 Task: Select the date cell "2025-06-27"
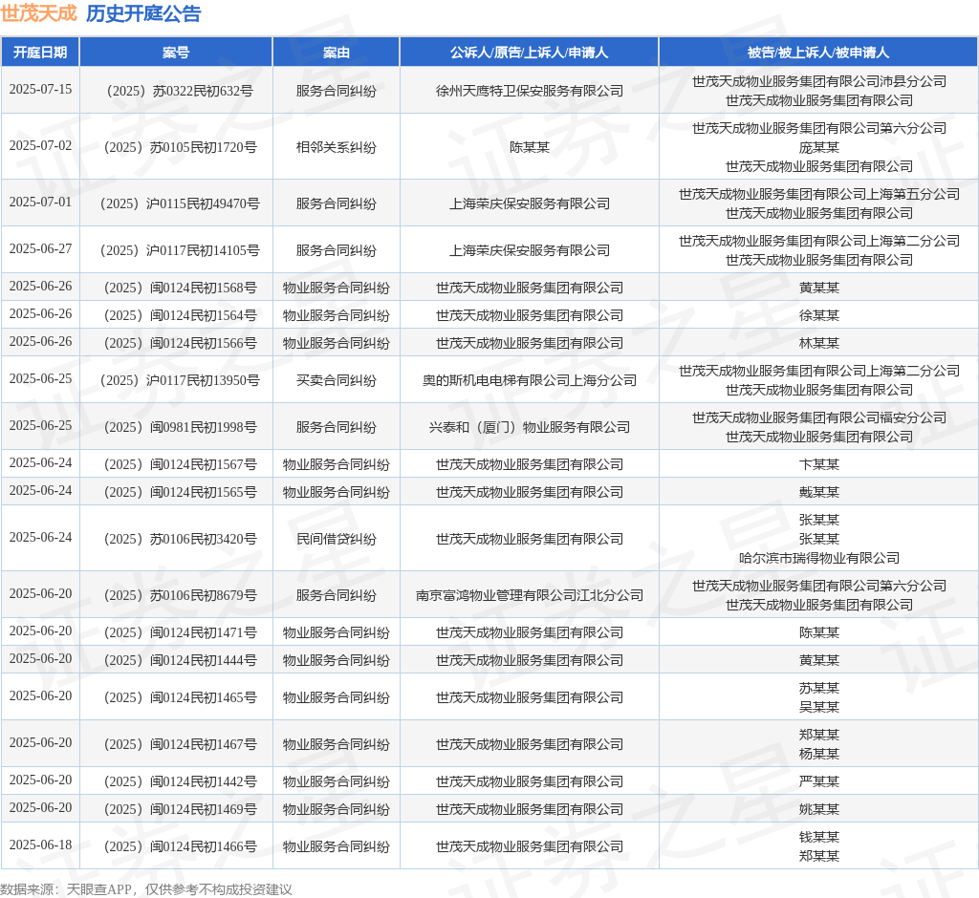(40, 248)
